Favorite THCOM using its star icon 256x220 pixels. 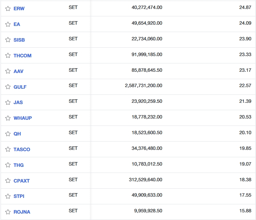[8, 56]
